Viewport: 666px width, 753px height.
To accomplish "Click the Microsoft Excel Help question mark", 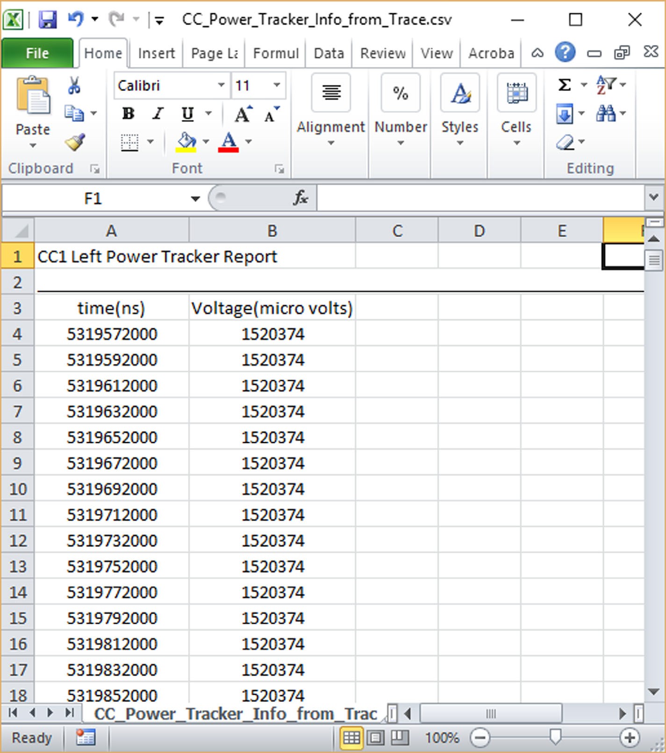I will pyautogui.click(x=565, y=52).
